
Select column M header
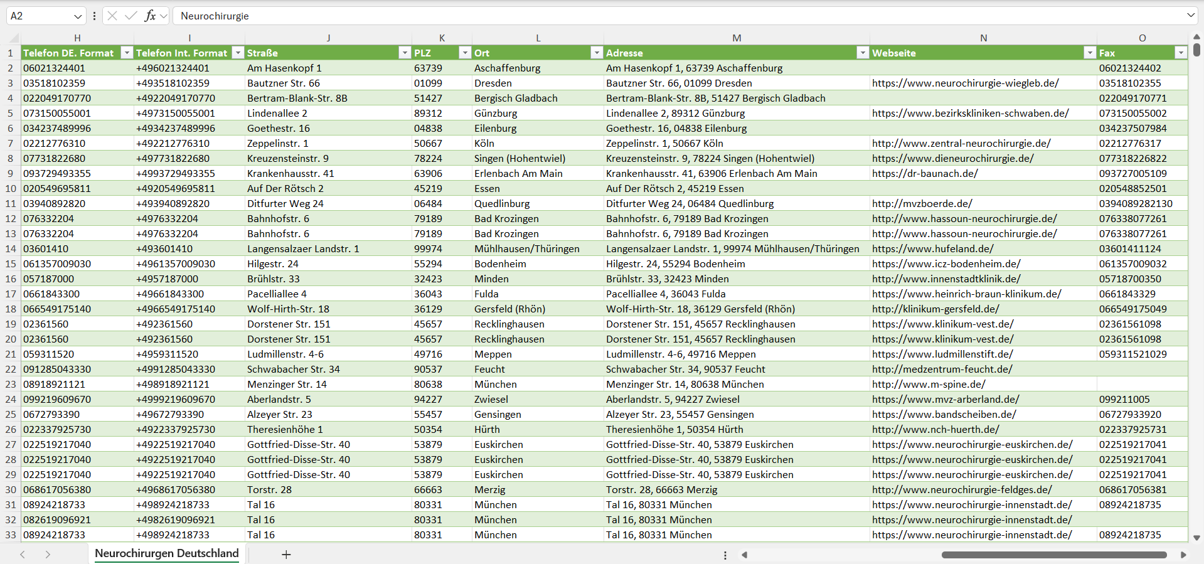point(736,38)
